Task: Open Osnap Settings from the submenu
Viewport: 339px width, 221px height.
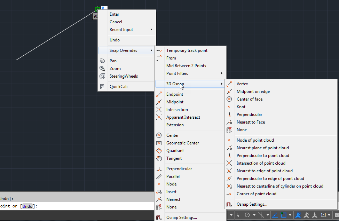Action: [x=252, y=204]
